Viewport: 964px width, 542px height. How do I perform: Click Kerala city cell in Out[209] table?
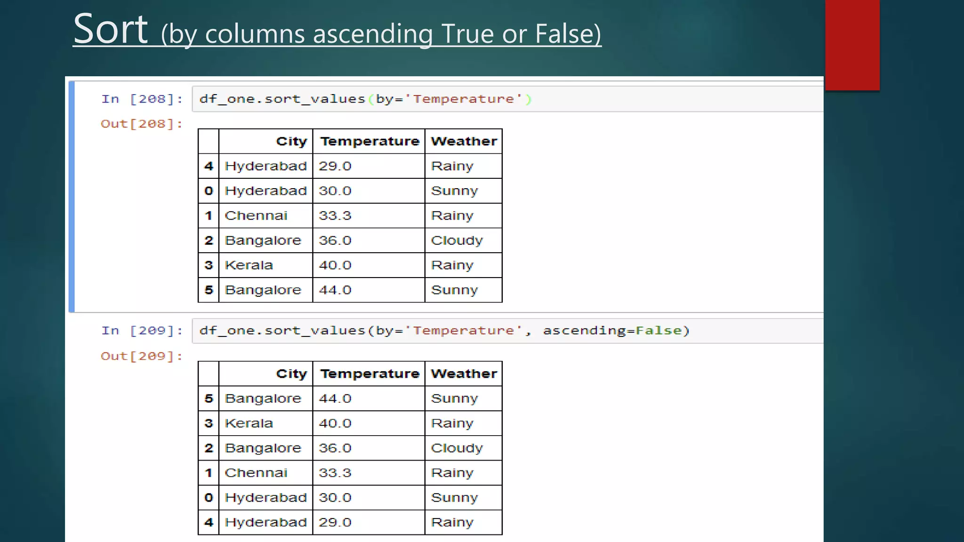pos(266,423)
